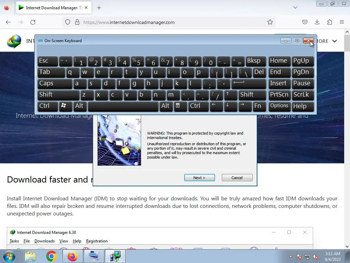Viewport: 350px width, 263px height.
Task: Click the installer wizard artwork image
Action: (x=119, y=140)
